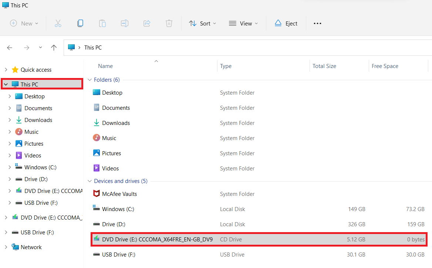Click the This PC address bar

point(93,47)
